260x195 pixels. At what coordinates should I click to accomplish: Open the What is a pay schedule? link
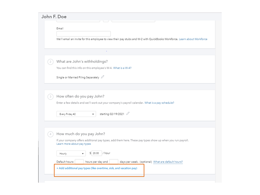159,103
